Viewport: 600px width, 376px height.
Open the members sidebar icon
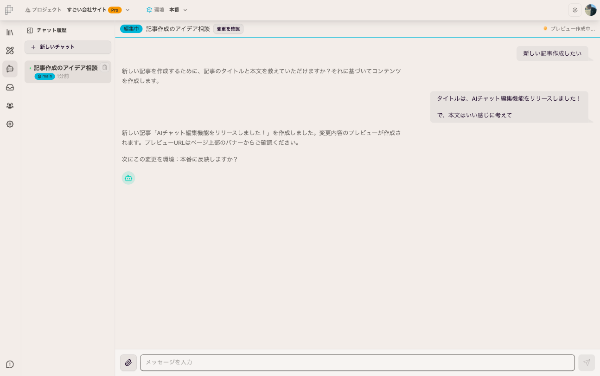[x=10, y=106]
